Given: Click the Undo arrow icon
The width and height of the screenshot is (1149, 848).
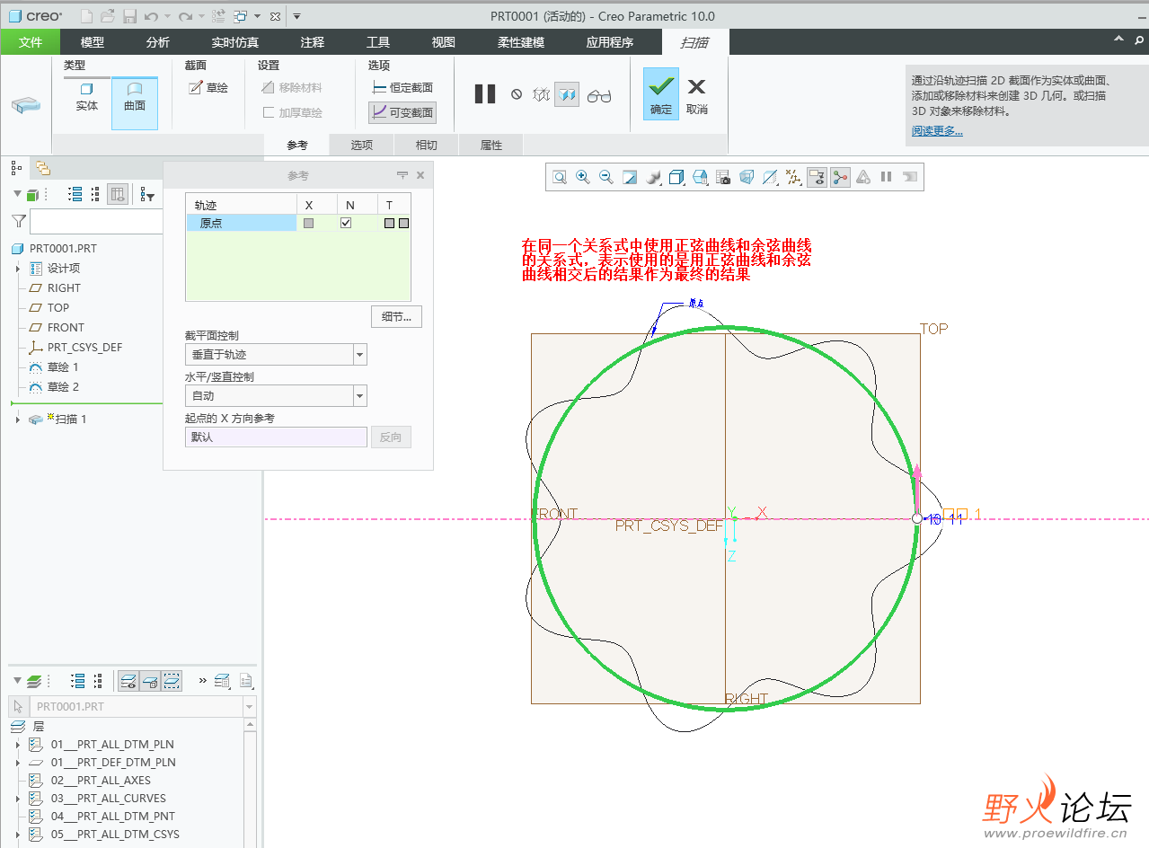Looking at the screenshot, I should pyautogui.click(x=151, y=16).
